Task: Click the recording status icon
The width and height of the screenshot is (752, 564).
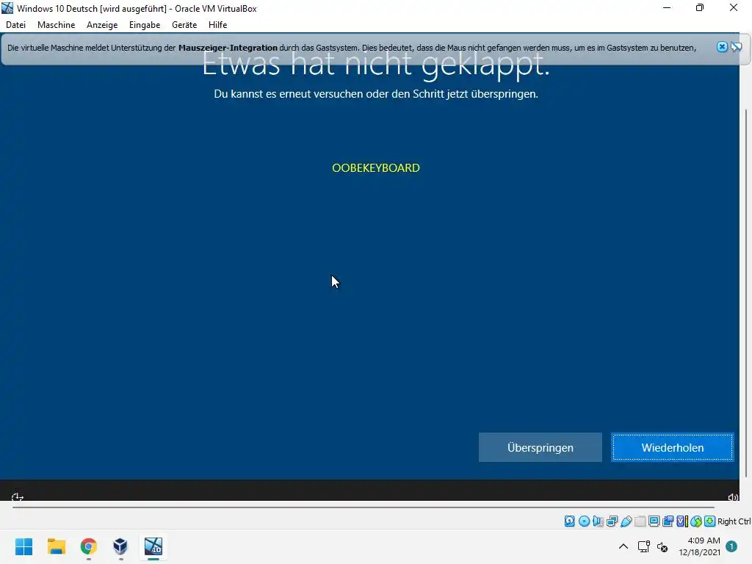Action: point(668,521)
